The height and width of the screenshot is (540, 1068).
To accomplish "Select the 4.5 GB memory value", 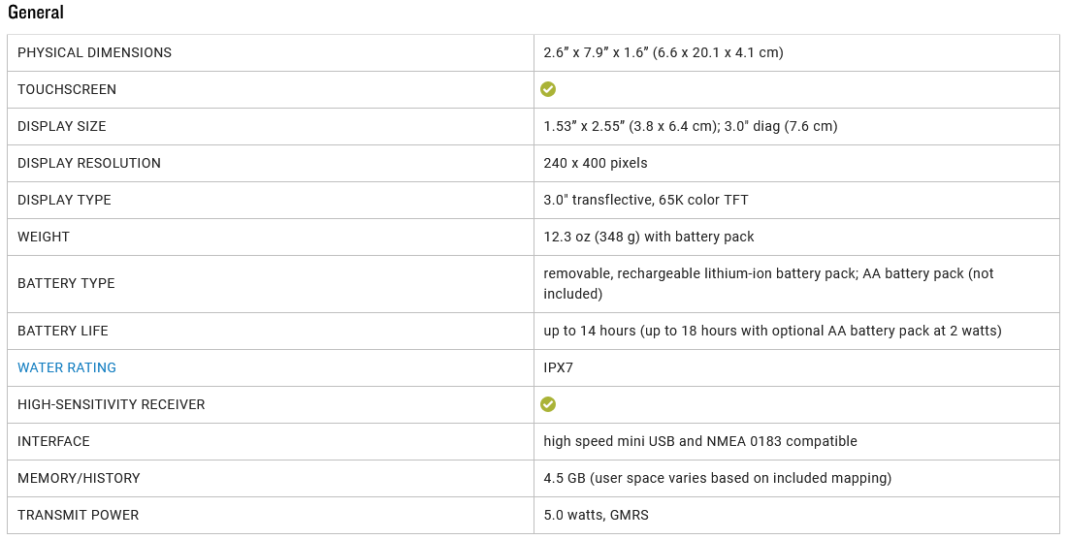I will (717, 478).
